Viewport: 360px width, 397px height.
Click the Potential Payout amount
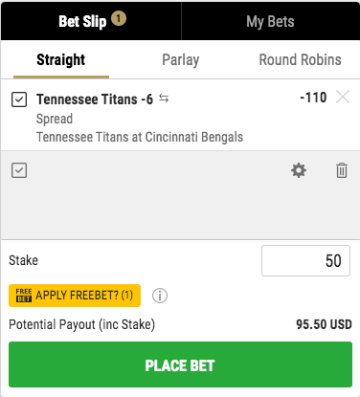coord(324,324)
